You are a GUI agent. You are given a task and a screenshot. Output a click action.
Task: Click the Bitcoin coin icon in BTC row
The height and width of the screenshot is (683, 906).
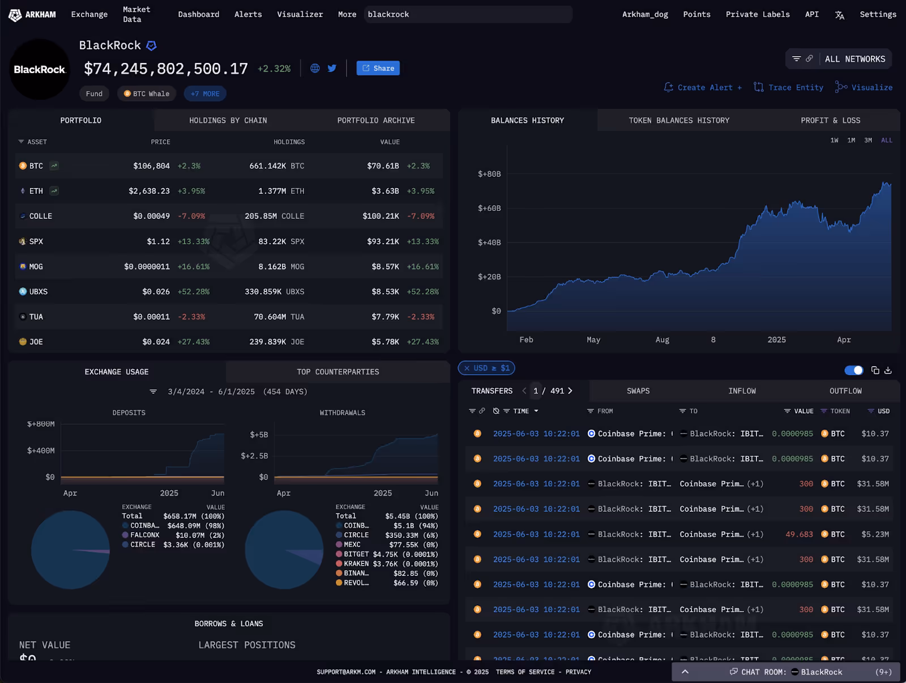click(x=23, y=166)
